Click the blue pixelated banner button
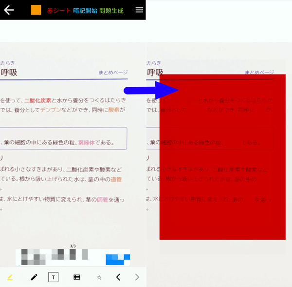Image resolution: width=292 pixels, height=287 pixels. click(x=118, y=260)
